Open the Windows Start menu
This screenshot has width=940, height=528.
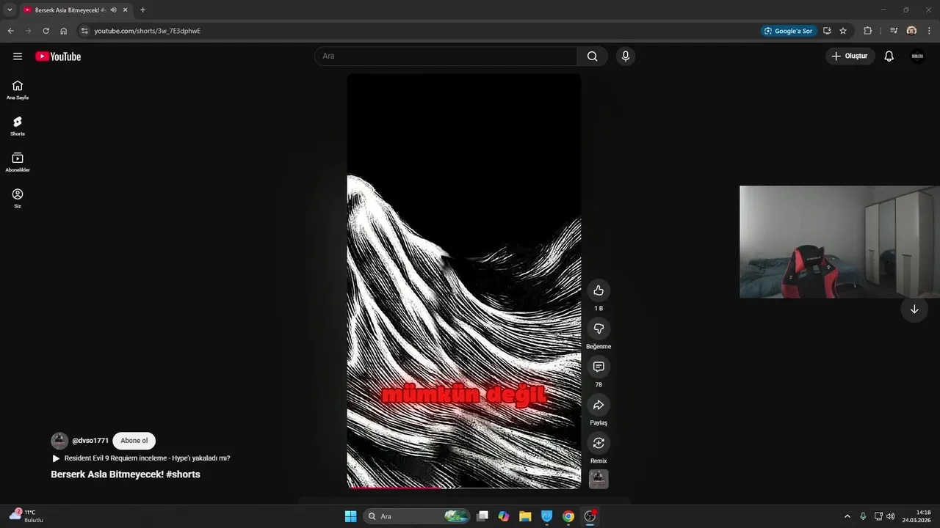tap(350, 516)
